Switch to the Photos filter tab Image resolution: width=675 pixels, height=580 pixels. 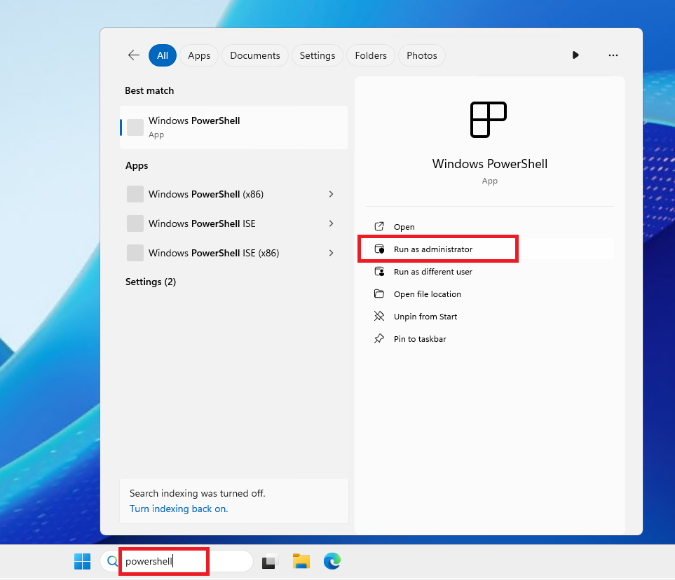[421, 55]
